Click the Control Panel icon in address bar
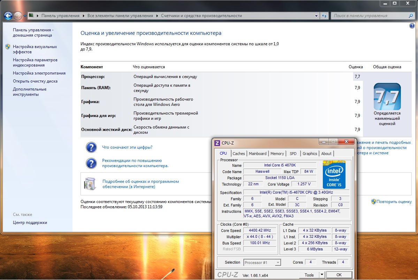 pos(31,15)
